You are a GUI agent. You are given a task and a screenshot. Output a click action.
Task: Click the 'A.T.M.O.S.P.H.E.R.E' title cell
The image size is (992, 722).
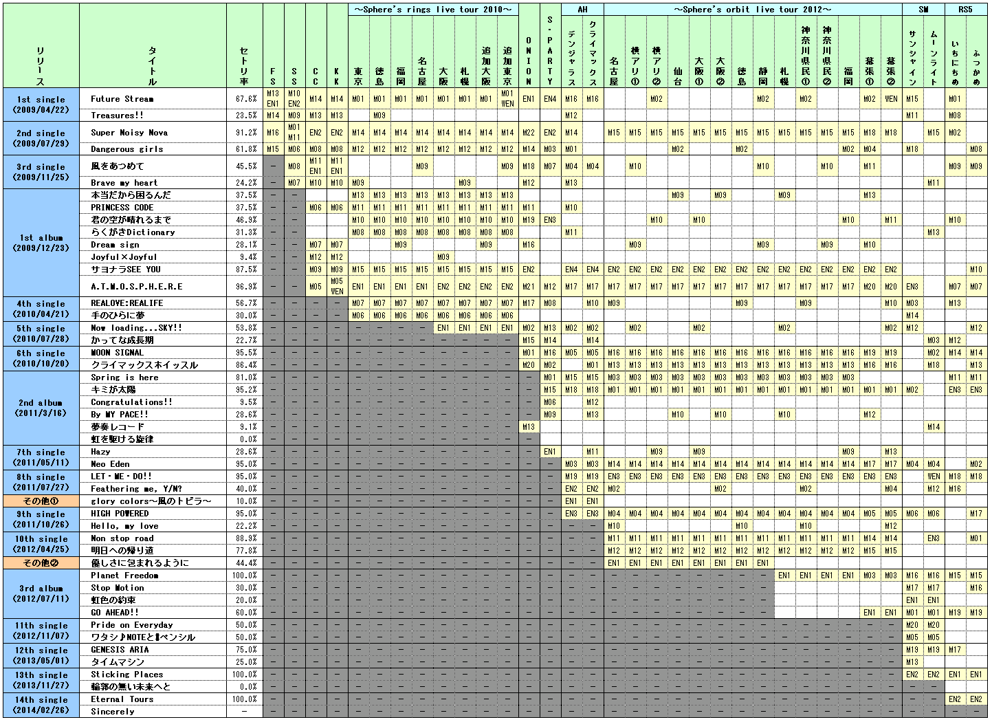pos(153,287)
